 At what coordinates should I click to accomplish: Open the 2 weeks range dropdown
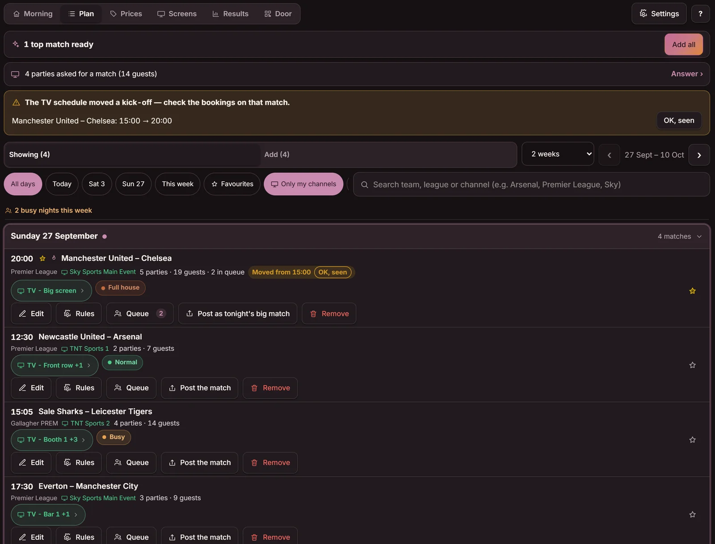pyautogui.click(x=558, y=154)
